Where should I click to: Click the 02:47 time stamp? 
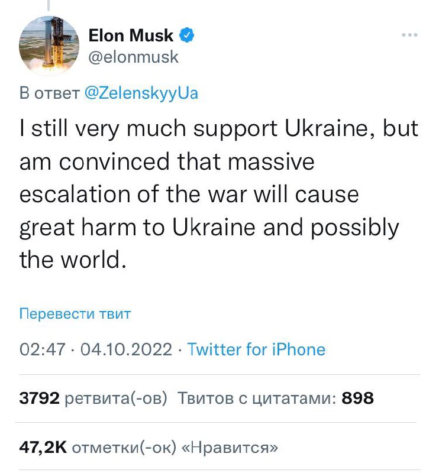(x=42, y=349)
